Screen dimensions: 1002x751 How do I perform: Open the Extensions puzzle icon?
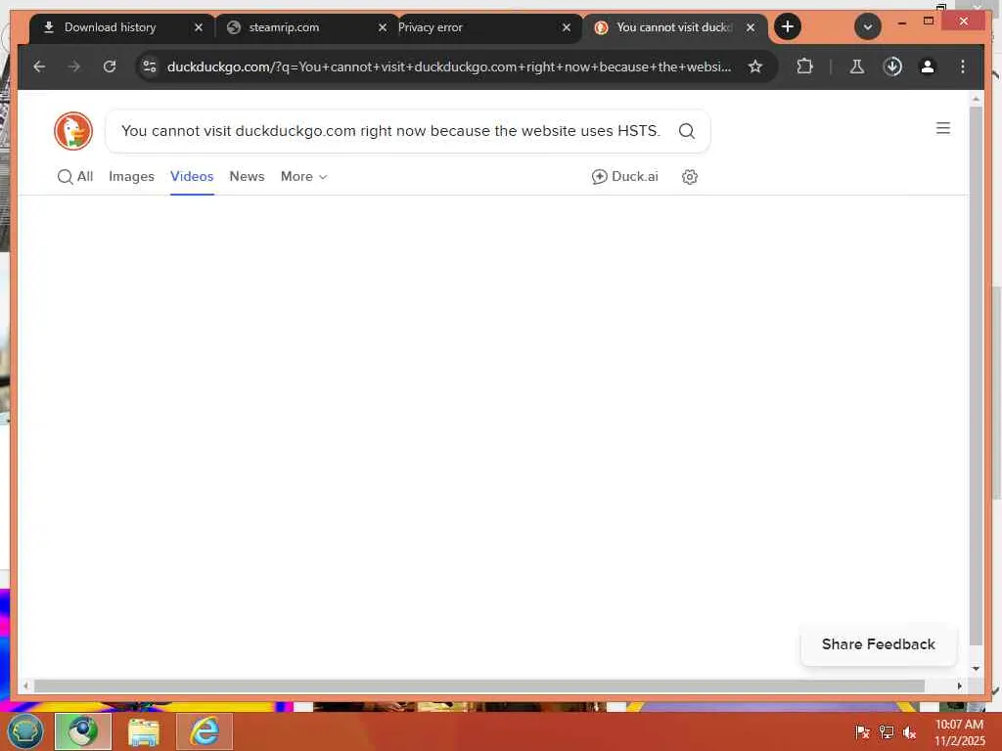(804, 66)
